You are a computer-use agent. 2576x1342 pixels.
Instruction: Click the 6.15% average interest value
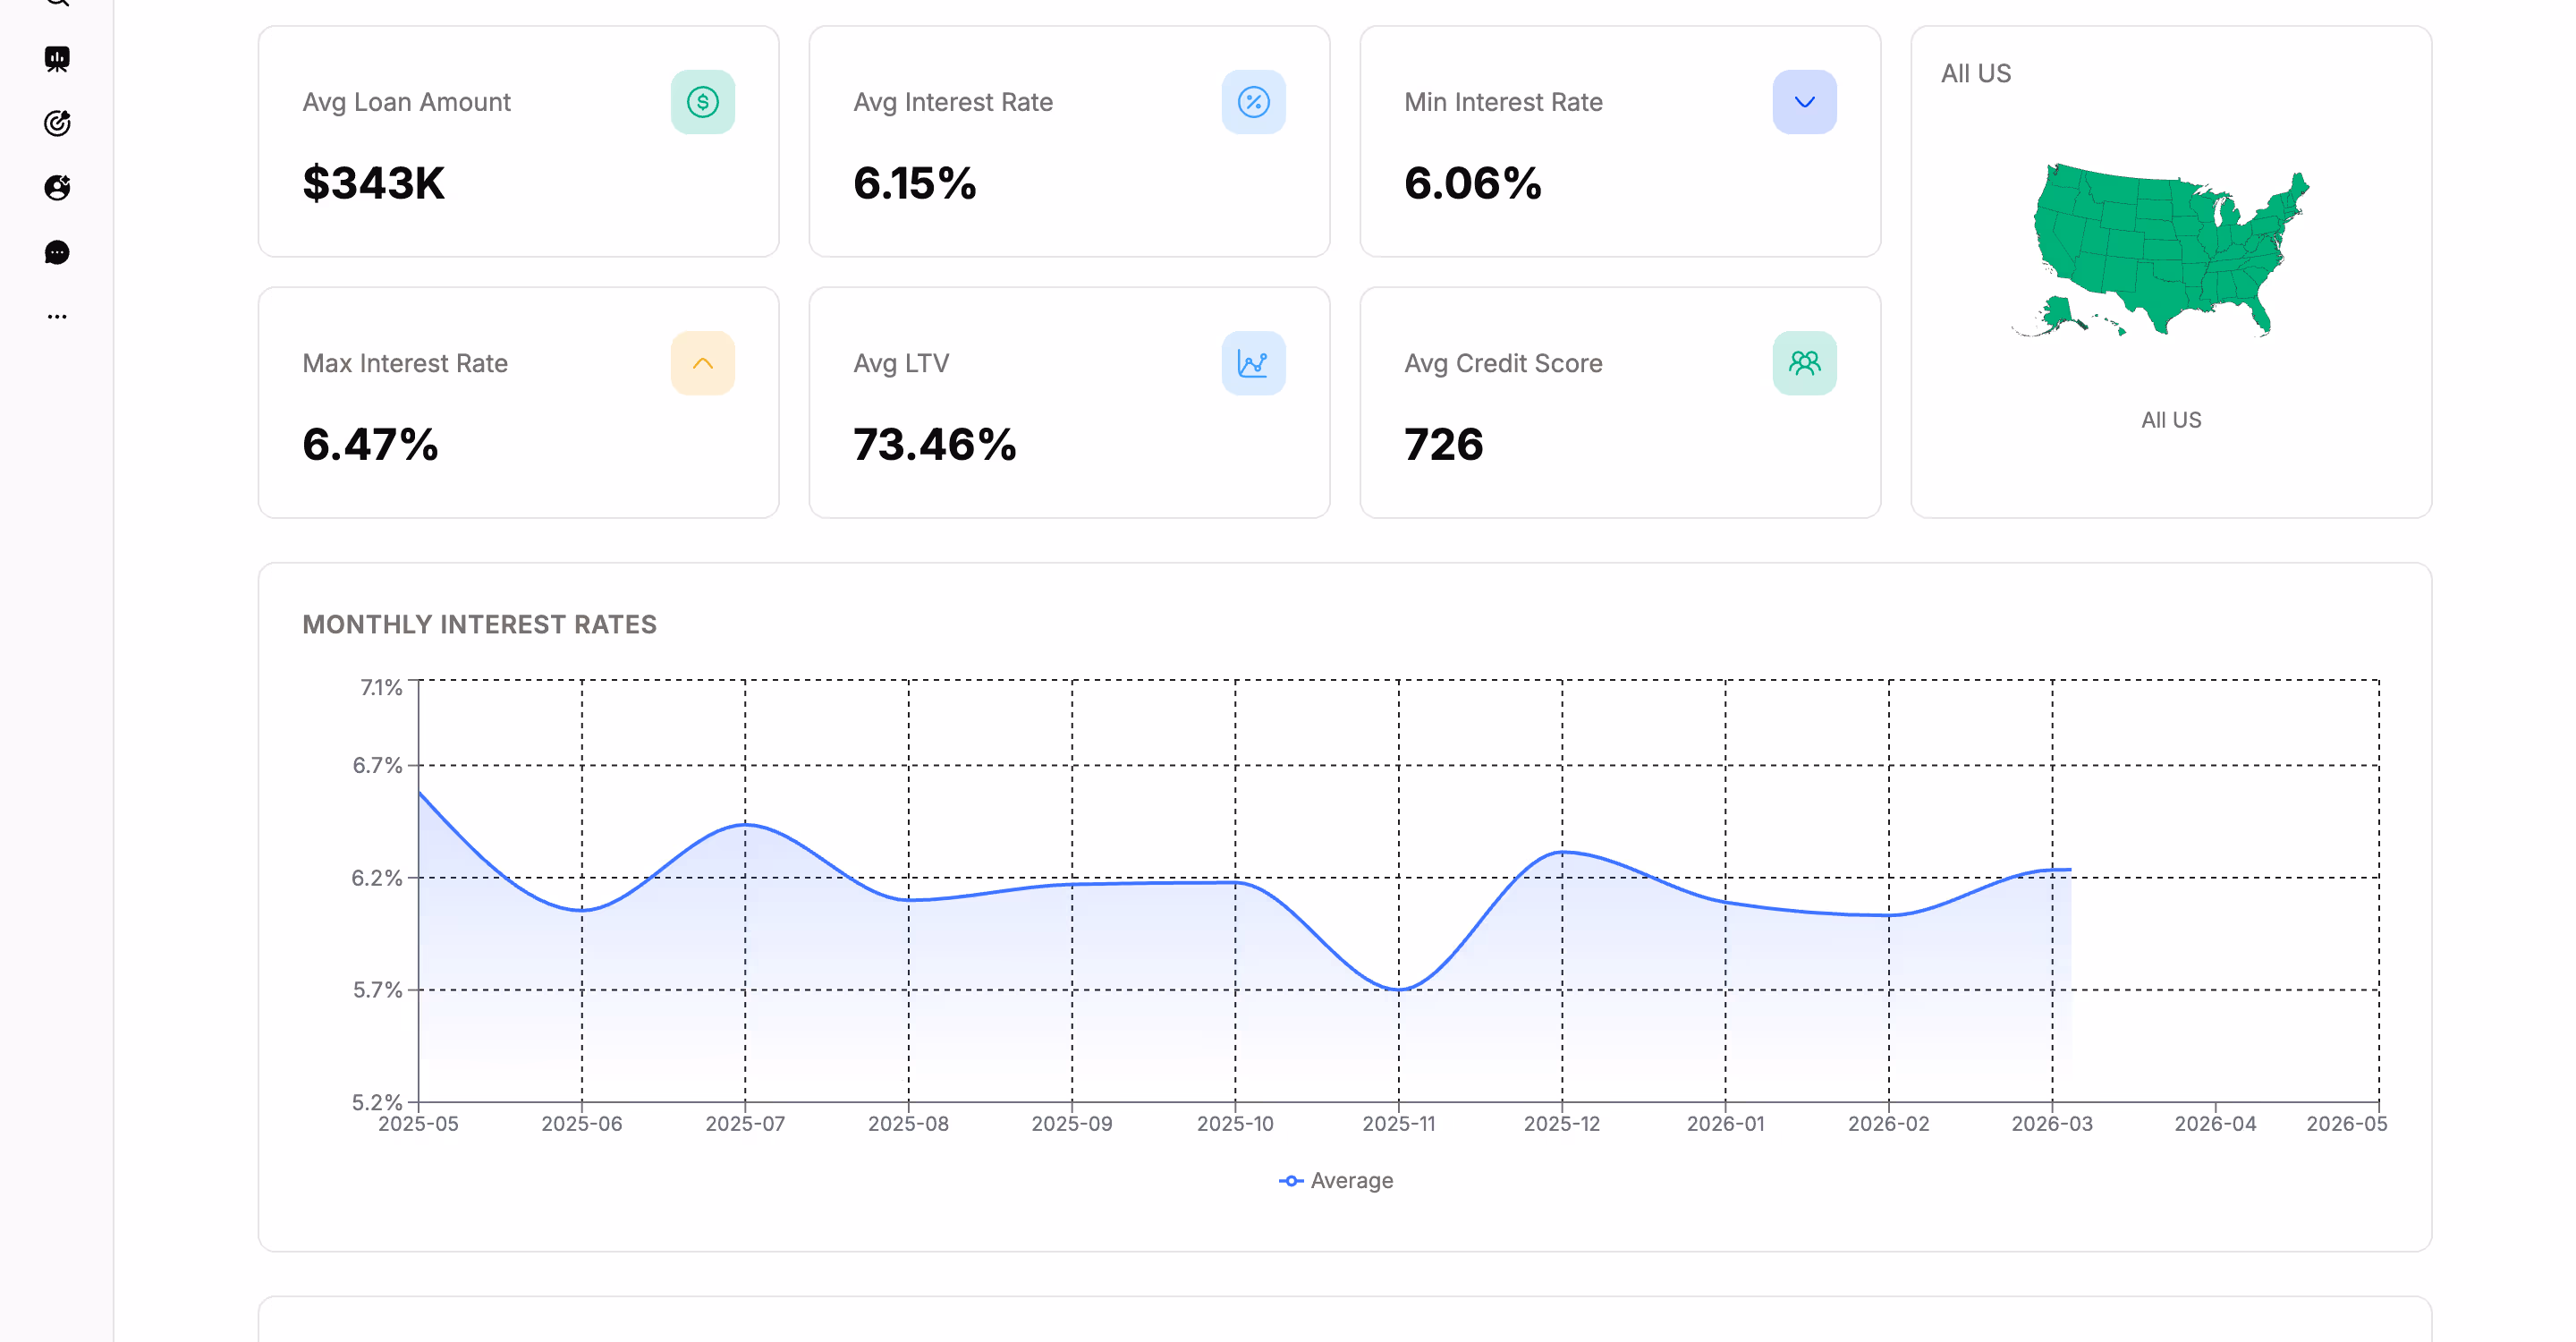coord(914,183)
